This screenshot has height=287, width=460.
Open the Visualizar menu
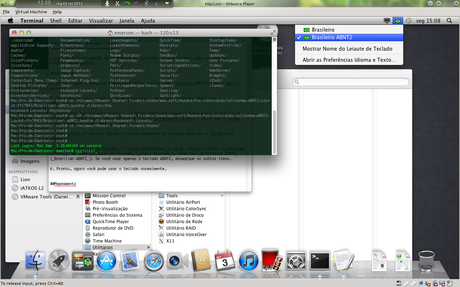click(x=101, y=21)
